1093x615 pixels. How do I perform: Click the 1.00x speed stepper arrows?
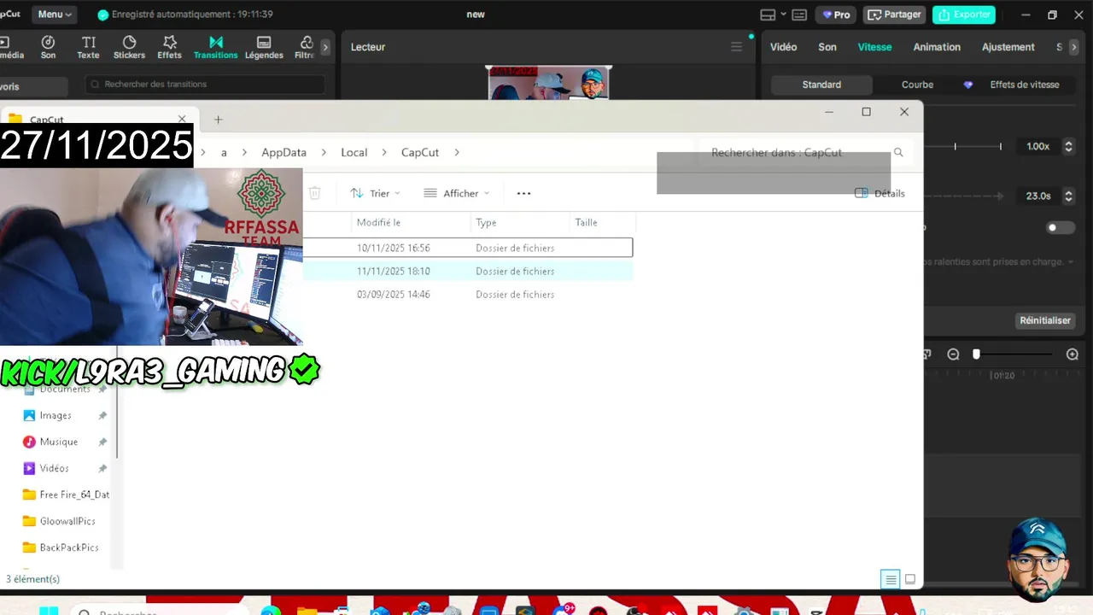coord(1067,147)
